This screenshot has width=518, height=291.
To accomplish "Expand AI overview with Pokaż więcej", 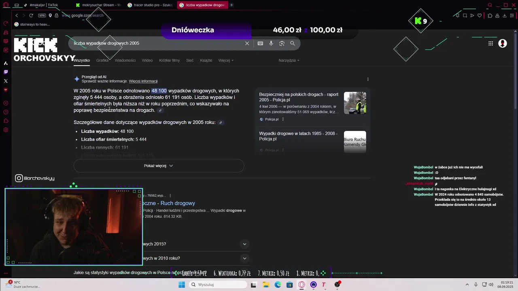I will click(x=159, y=166).
